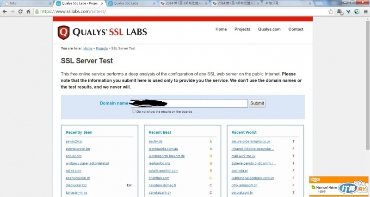Open the brighttalk.com link
Viewport: 370px width, 197px height.
[x=159, y=178]
